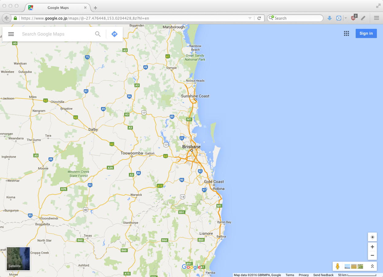Open the Google apps grid

point(346,33)
